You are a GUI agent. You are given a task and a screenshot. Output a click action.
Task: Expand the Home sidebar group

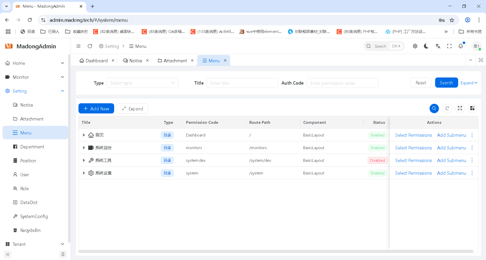pyautogui.click(x=35, y=63)
